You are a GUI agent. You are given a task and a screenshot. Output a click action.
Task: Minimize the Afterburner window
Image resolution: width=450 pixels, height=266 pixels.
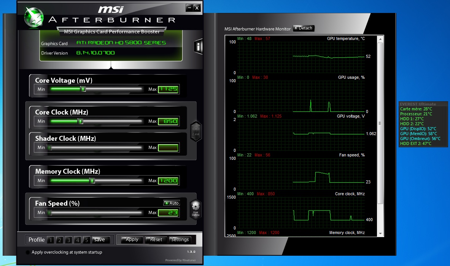click(189, 8)
